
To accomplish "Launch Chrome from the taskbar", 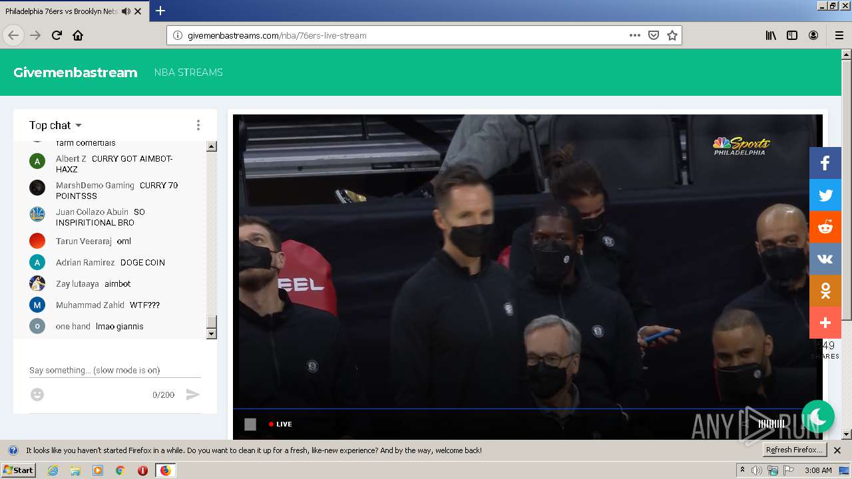I will [x=120, y=470].
